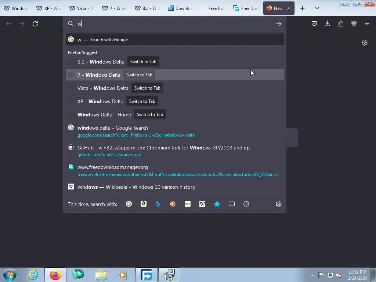Select Wikipedia Windows 10 version history suggestion

pyautogui.click(x=174, y=187)
